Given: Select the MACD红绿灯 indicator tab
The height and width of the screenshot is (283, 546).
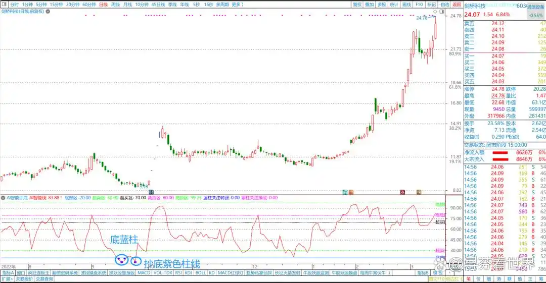Looking at the screenshot, I should click(x=231, y=273).
